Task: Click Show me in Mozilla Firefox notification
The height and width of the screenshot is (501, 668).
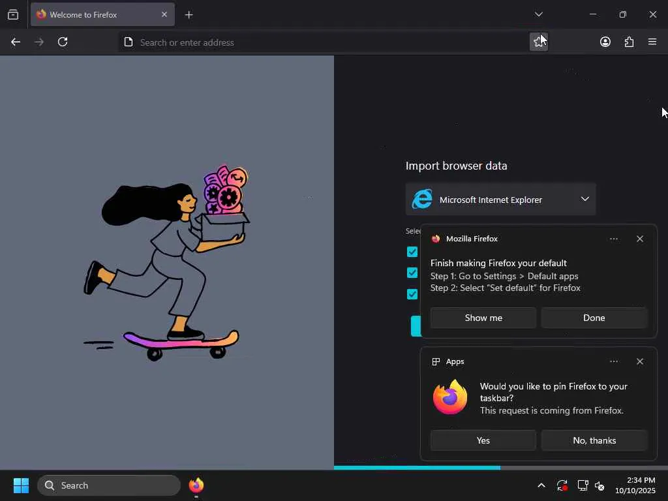Action: point(483,318)
